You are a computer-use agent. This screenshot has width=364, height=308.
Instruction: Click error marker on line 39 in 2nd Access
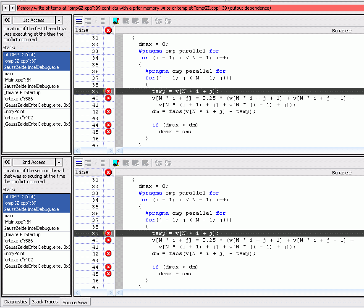pos(108,233)
